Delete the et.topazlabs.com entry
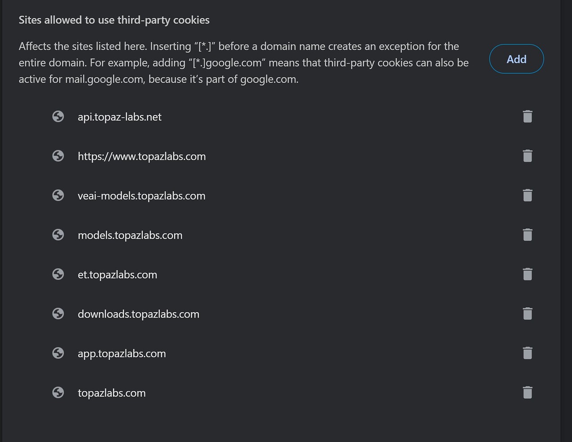Image resolution: width=572 pixels, height=442 pixels. click(x=527, y=274)
